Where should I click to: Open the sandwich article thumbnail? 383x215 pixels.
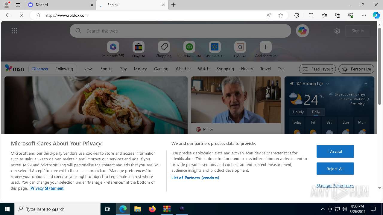pos(96,105)
